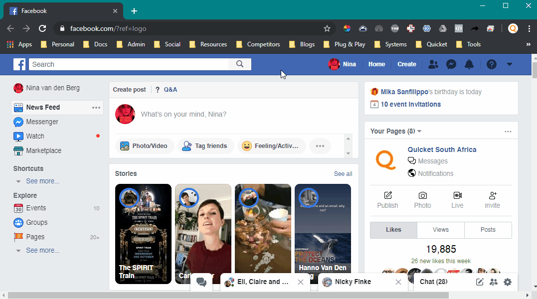This screenshot has width=537, height=299.
Task: Click Create in top bar
Action: 407,64
